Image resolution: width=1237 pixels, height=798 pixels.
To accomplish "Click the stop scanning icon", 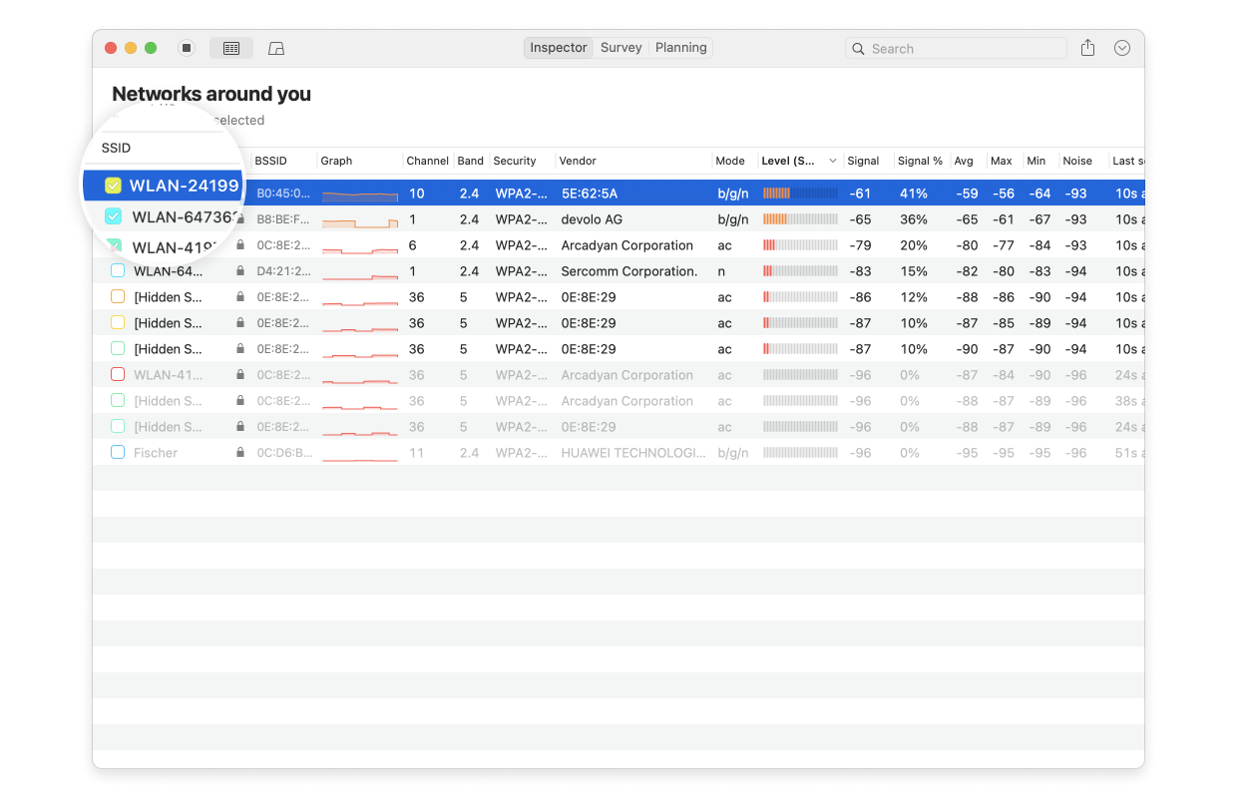I will click(x=187, y=47).
